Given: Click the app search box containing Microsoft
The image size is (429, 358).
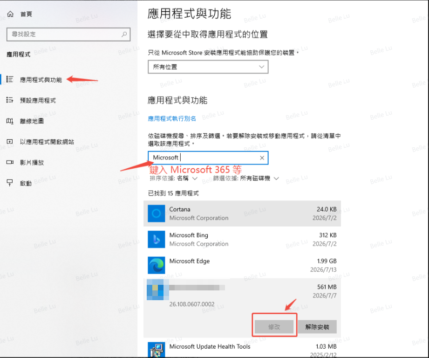Looking at the screenshot, I should 208,158.
